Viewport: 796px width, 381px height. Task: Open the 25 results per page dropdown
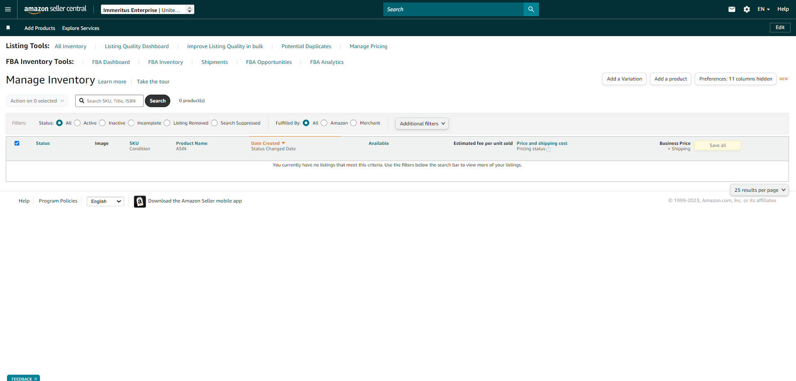tap(759, 190)
